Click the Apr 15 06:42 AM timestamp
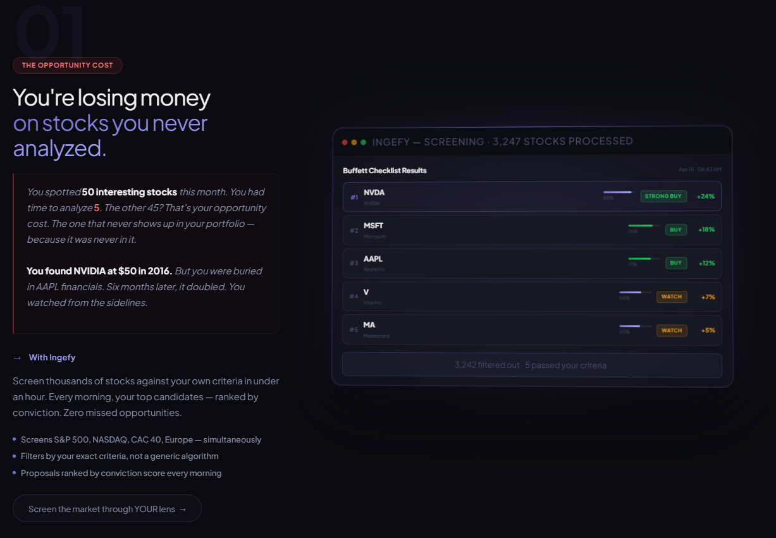 [x=700, y=169]
